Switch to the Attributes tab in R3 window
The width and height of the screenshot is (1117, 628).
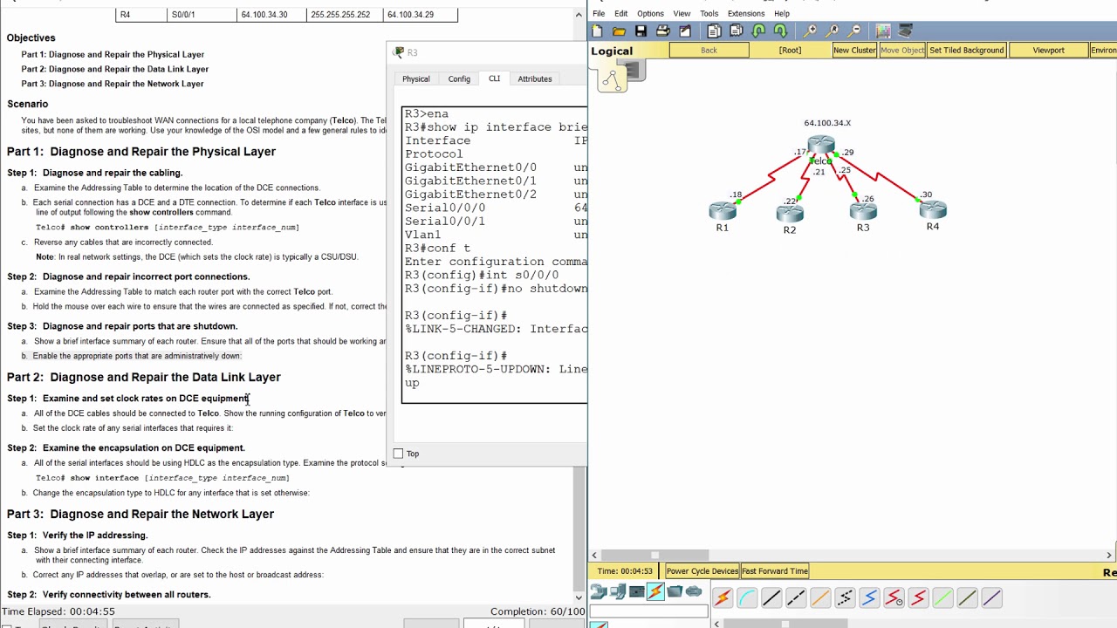pyautogui.click(x=535, y=78)
